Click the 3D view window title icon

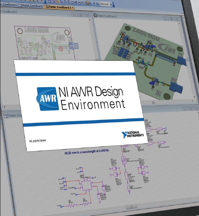coord(95,15)
